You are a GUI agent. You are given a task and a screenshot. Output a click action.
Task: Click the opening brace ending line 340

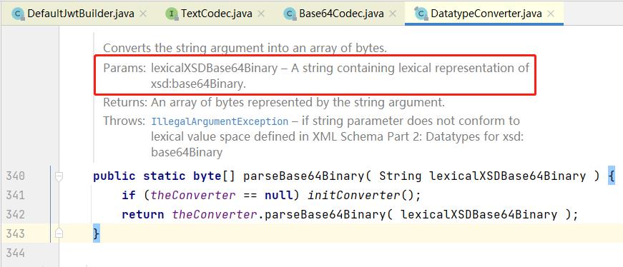(611, 176)
